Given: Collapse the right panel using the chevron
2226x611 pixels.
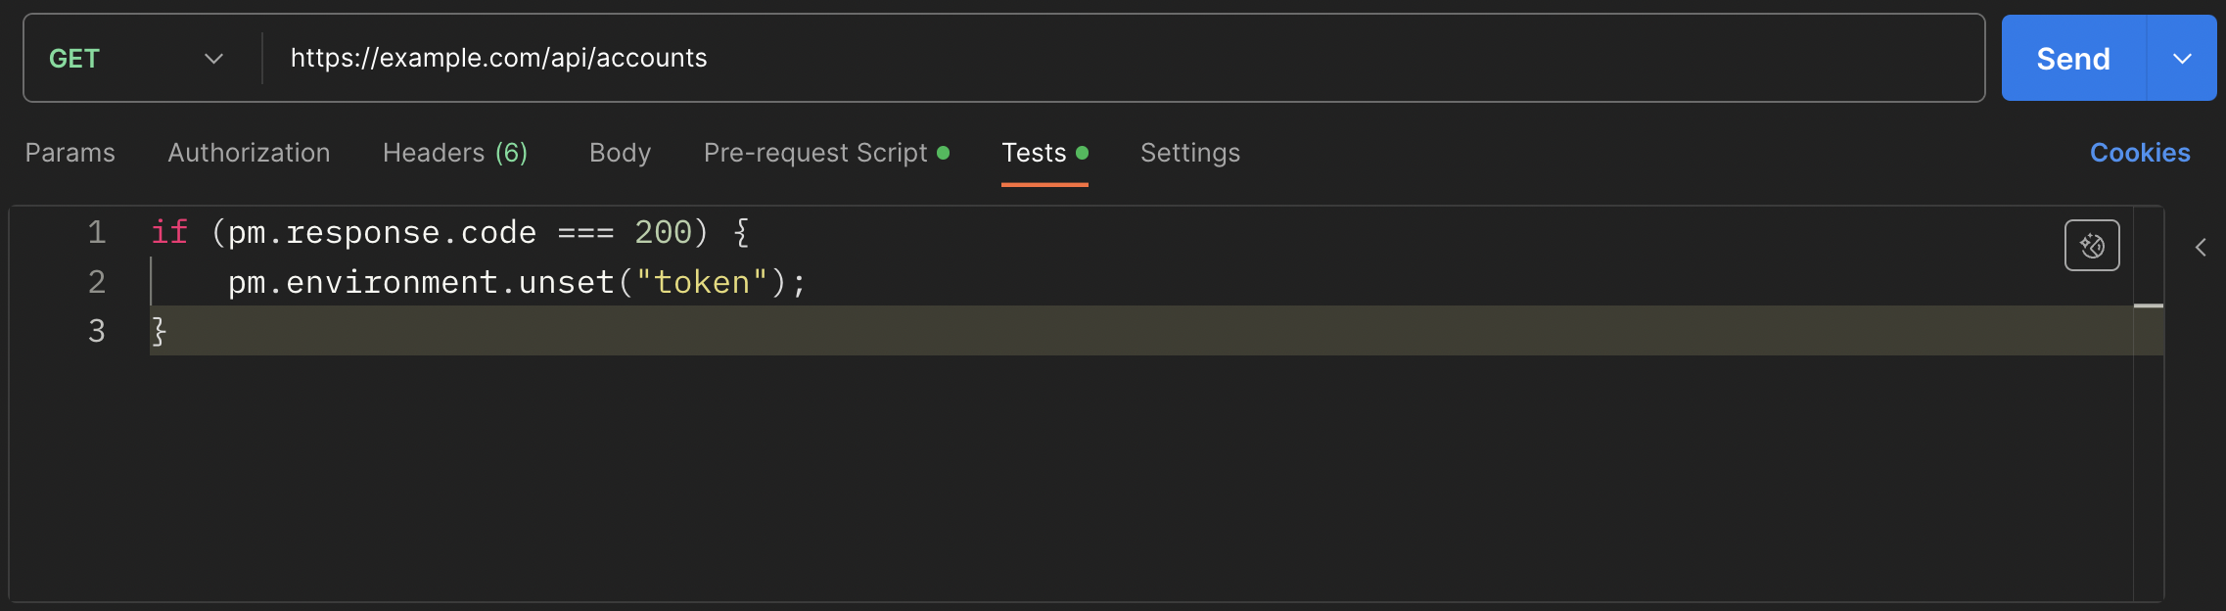Looking at the screenshot, I should tap(2200, 247).
